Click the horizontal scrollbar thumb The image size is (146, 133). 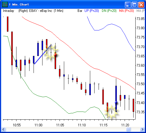coord(128,129)
